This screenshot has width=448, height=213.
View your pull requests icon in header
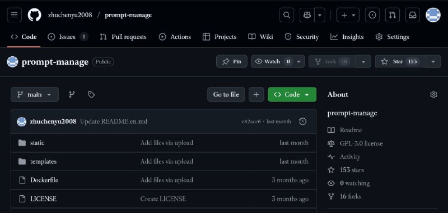(393, 15)
